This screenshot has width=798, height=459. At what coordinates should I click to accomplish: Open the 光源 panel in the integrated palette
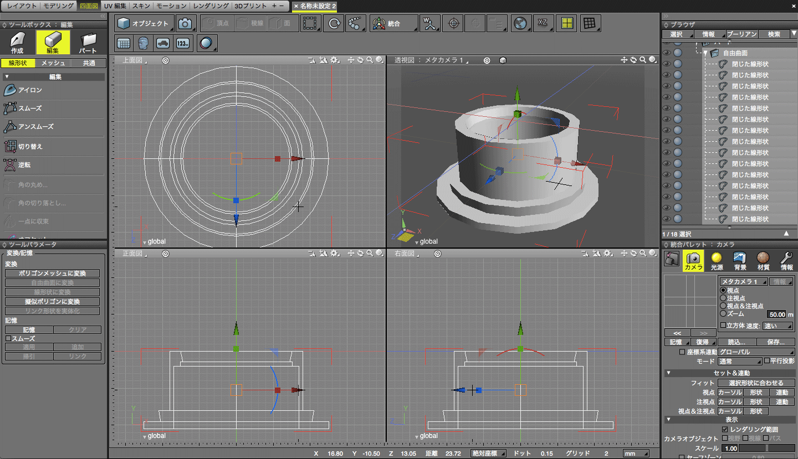pyautogui.click(x=717, y=260)
